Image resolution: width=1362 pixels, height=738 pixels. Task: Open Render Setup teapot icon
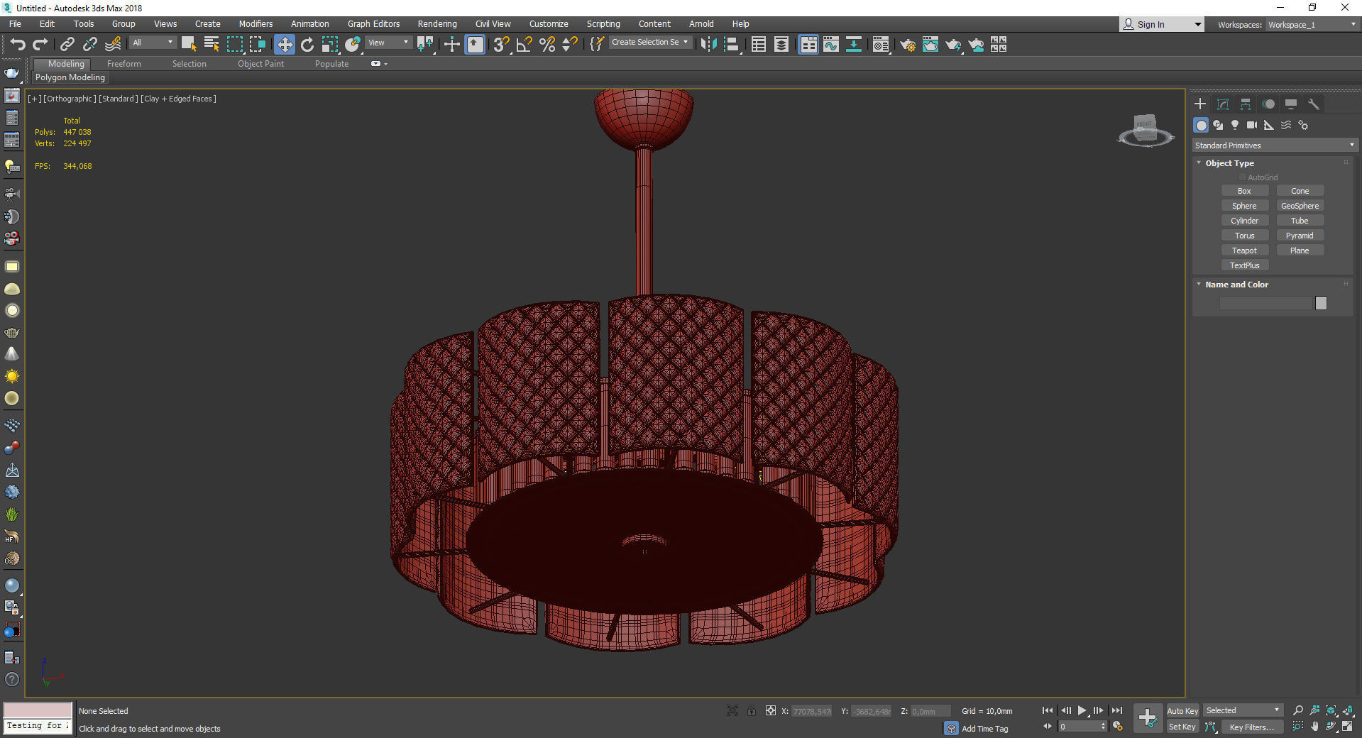pyautogui.click(x=908, y=45)
